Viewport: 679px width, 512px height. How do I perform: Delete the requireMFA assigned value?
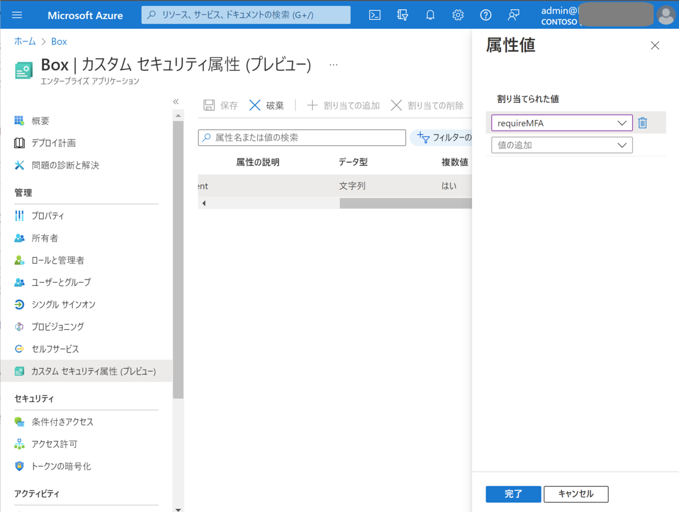pyautogui.click(x=642, y=123)
